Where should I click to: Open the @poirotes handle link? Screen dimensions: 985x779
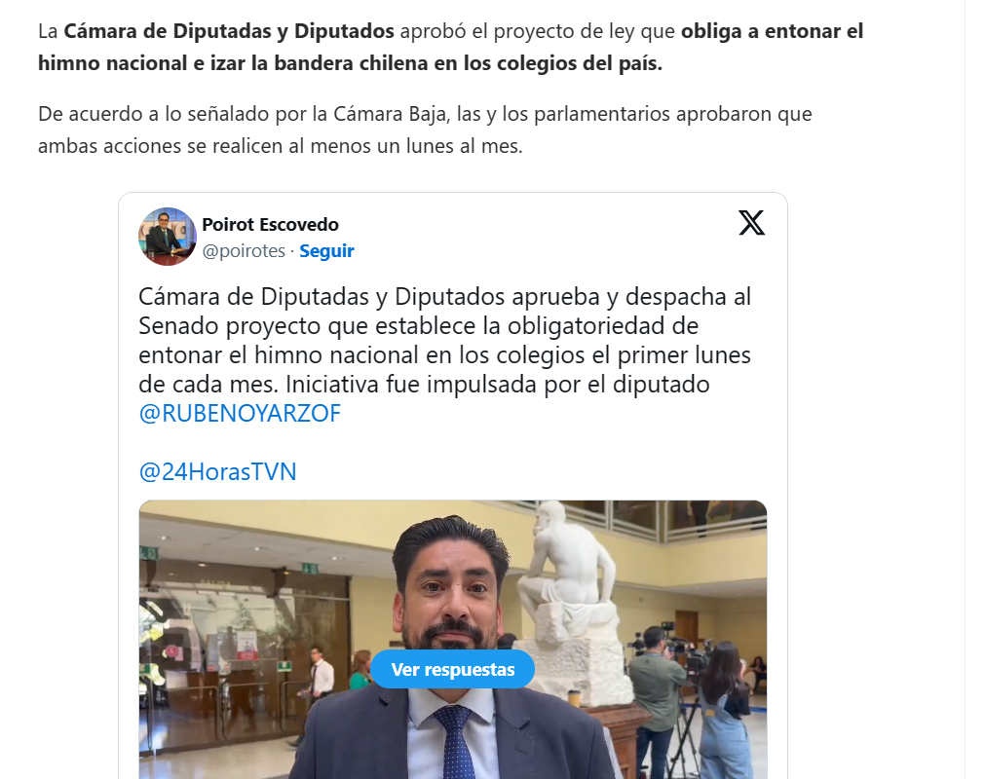(244, 250)
